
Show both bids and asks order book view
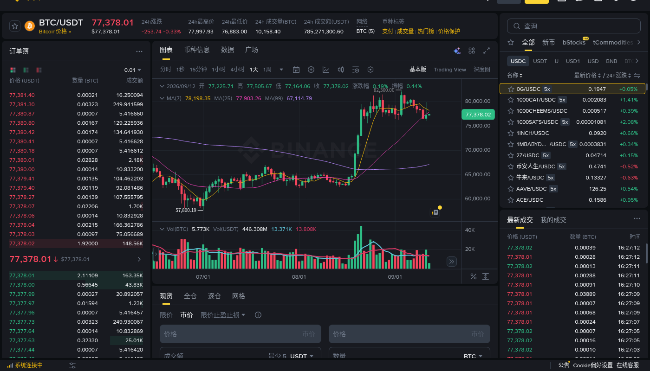tap(13, 70)
